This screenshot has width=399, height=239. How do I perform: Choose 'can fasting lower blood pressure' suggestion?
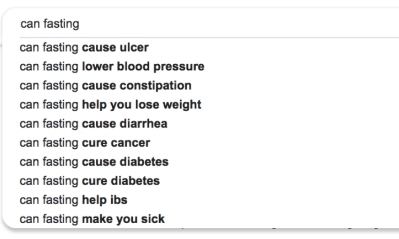(112, 67)
